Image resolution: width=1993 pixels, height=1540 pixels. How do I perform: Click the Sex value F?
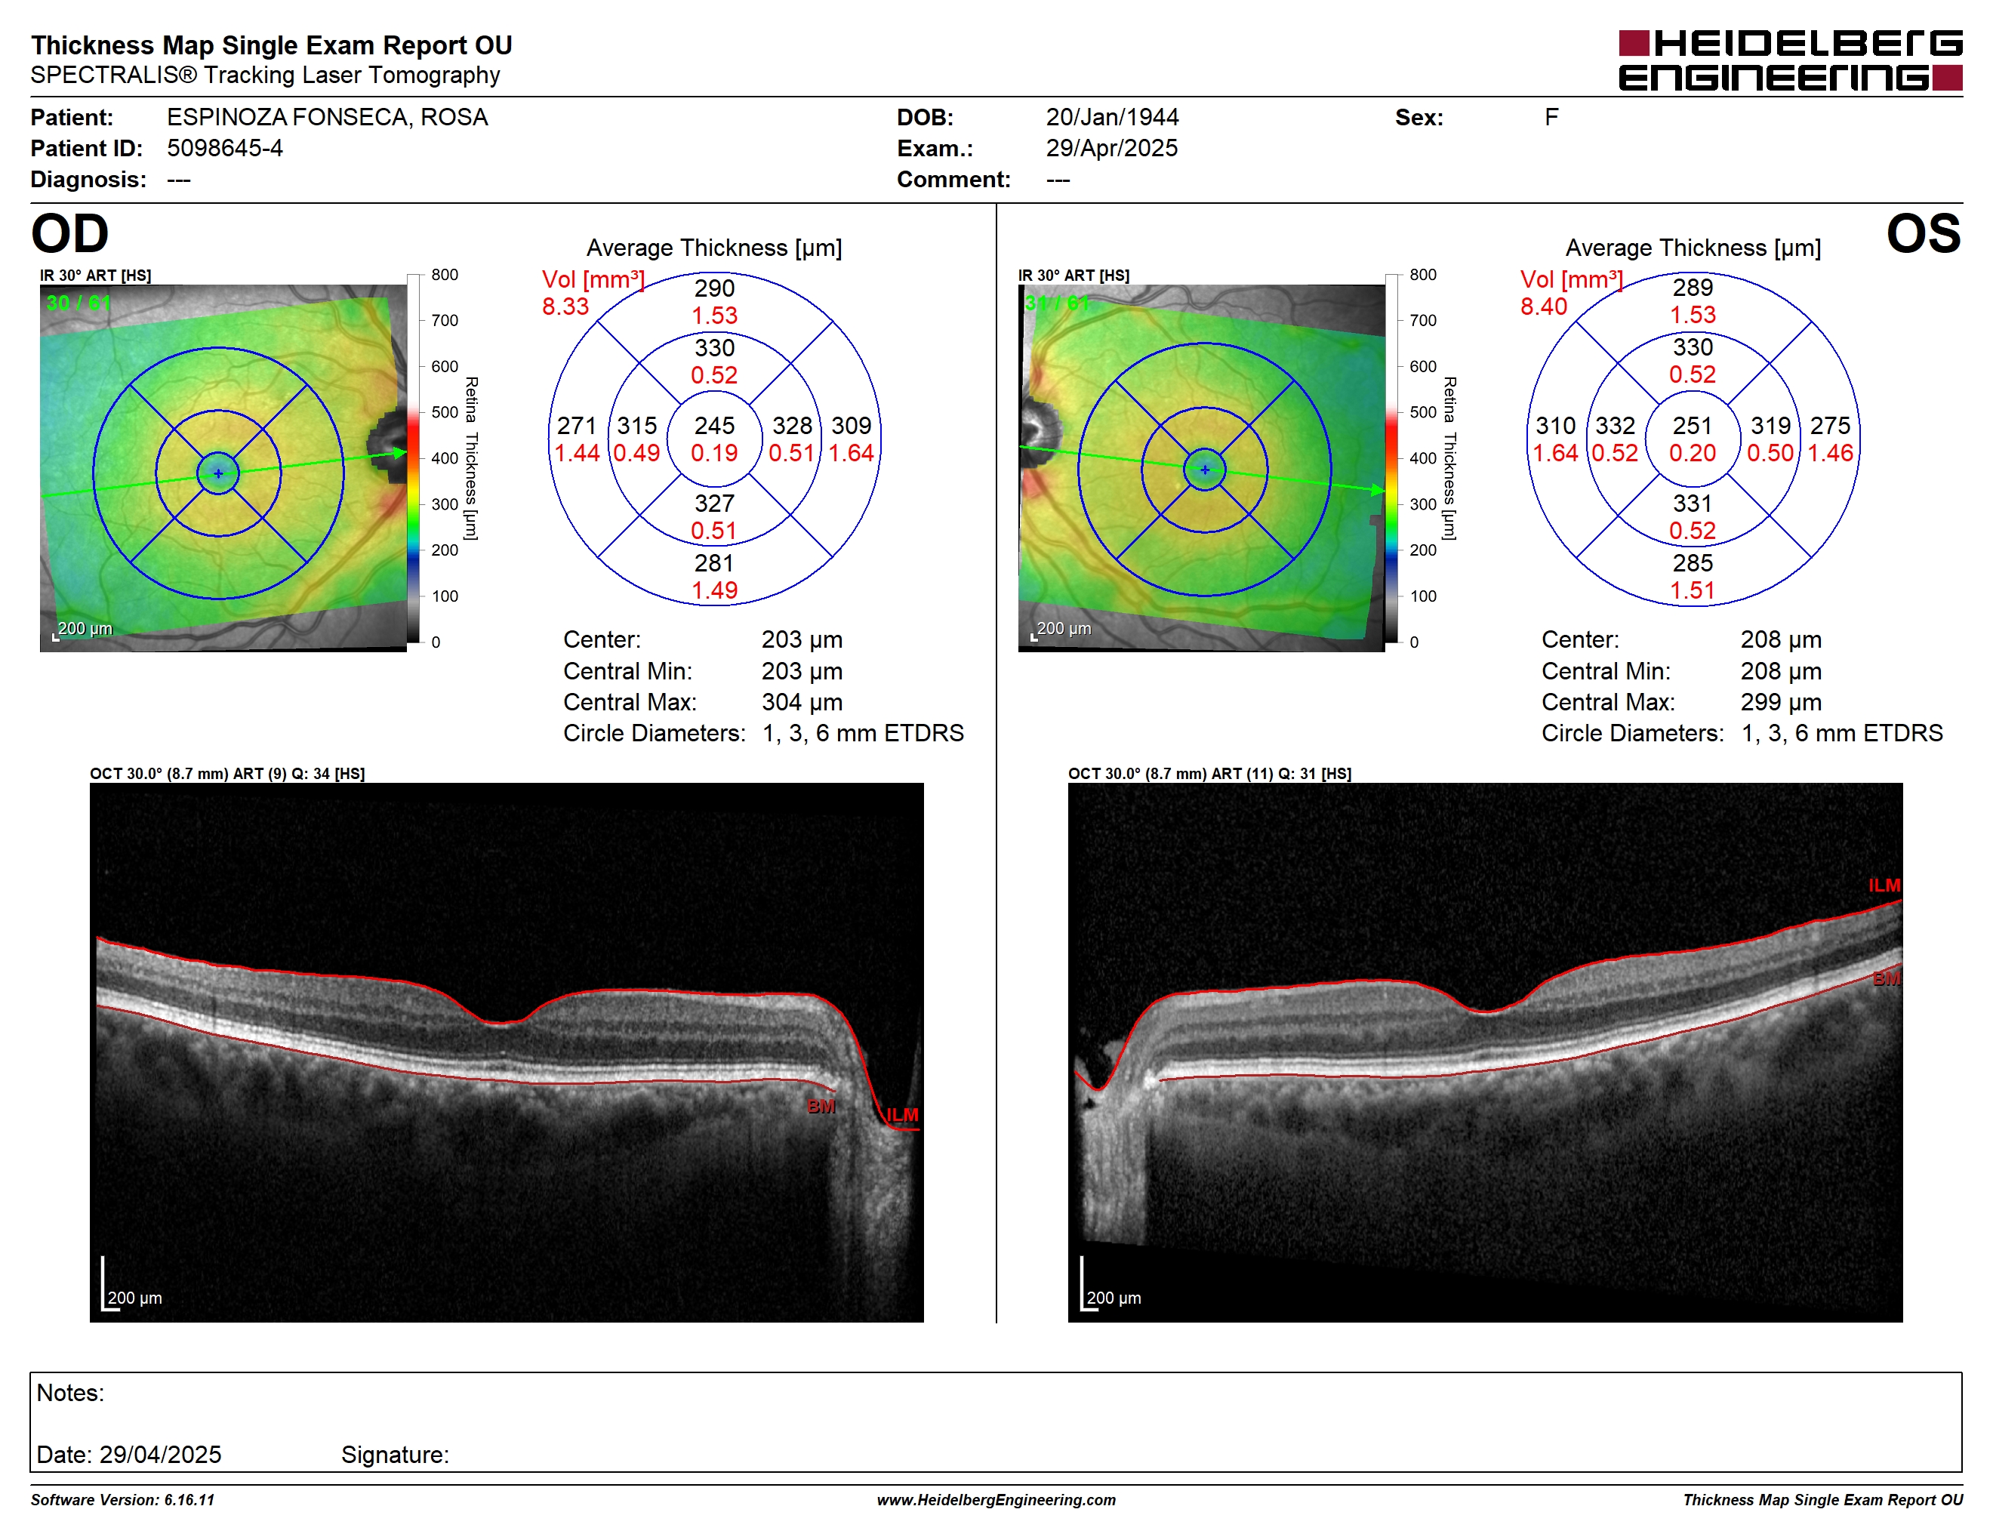pyautogui.click(x=1551, y=118)
